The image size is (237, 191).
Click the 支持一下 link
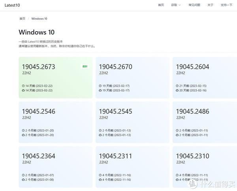tap(226, 5)
